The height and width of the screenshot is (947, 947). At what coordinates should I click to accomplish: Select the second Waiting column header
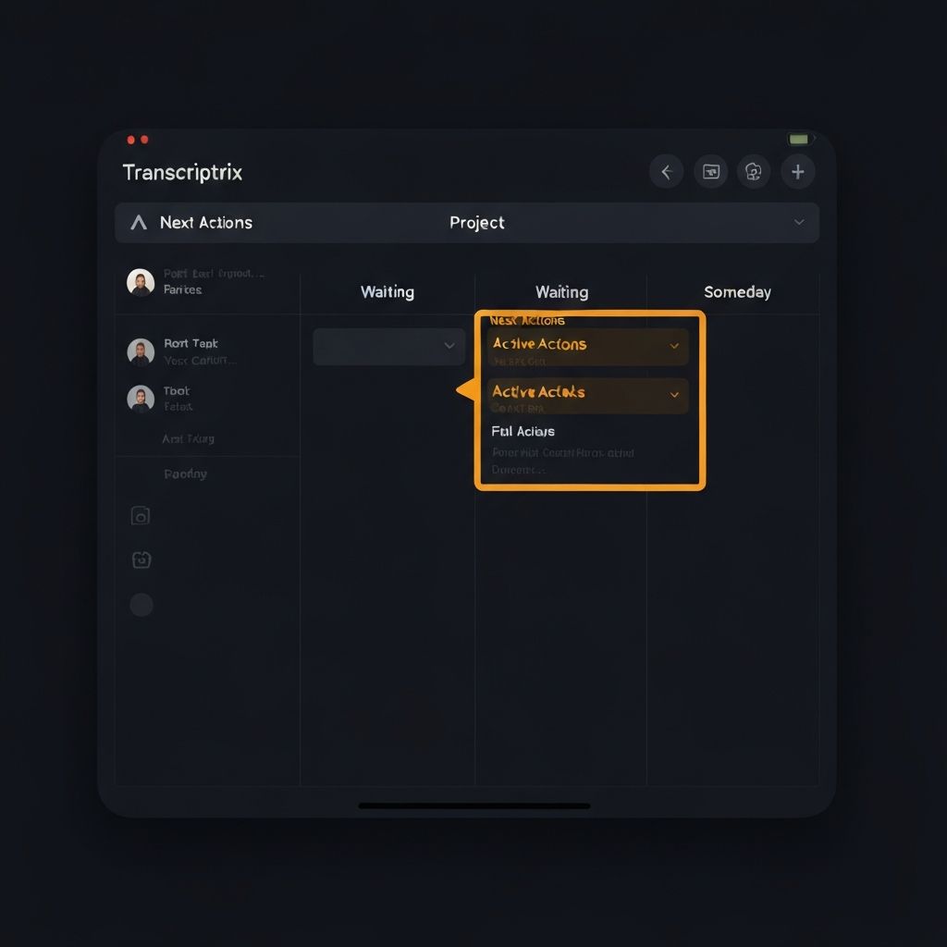[561, 292]
